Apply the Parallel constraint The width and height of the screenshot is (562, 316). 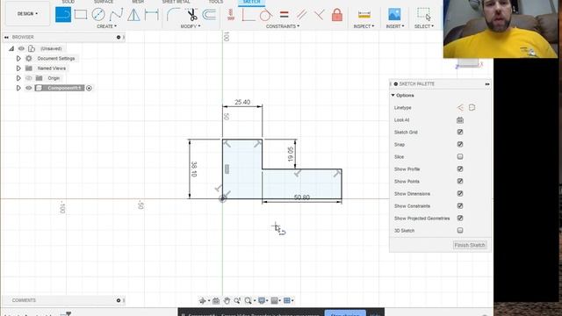pos(301,15)
